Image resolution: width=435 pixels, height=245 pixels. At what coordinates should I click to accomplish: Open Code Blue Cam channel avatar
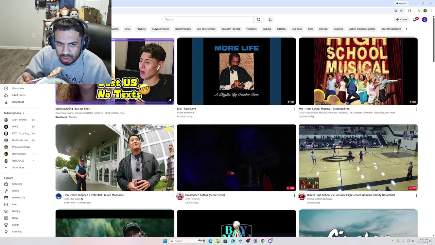click(58, 196)
